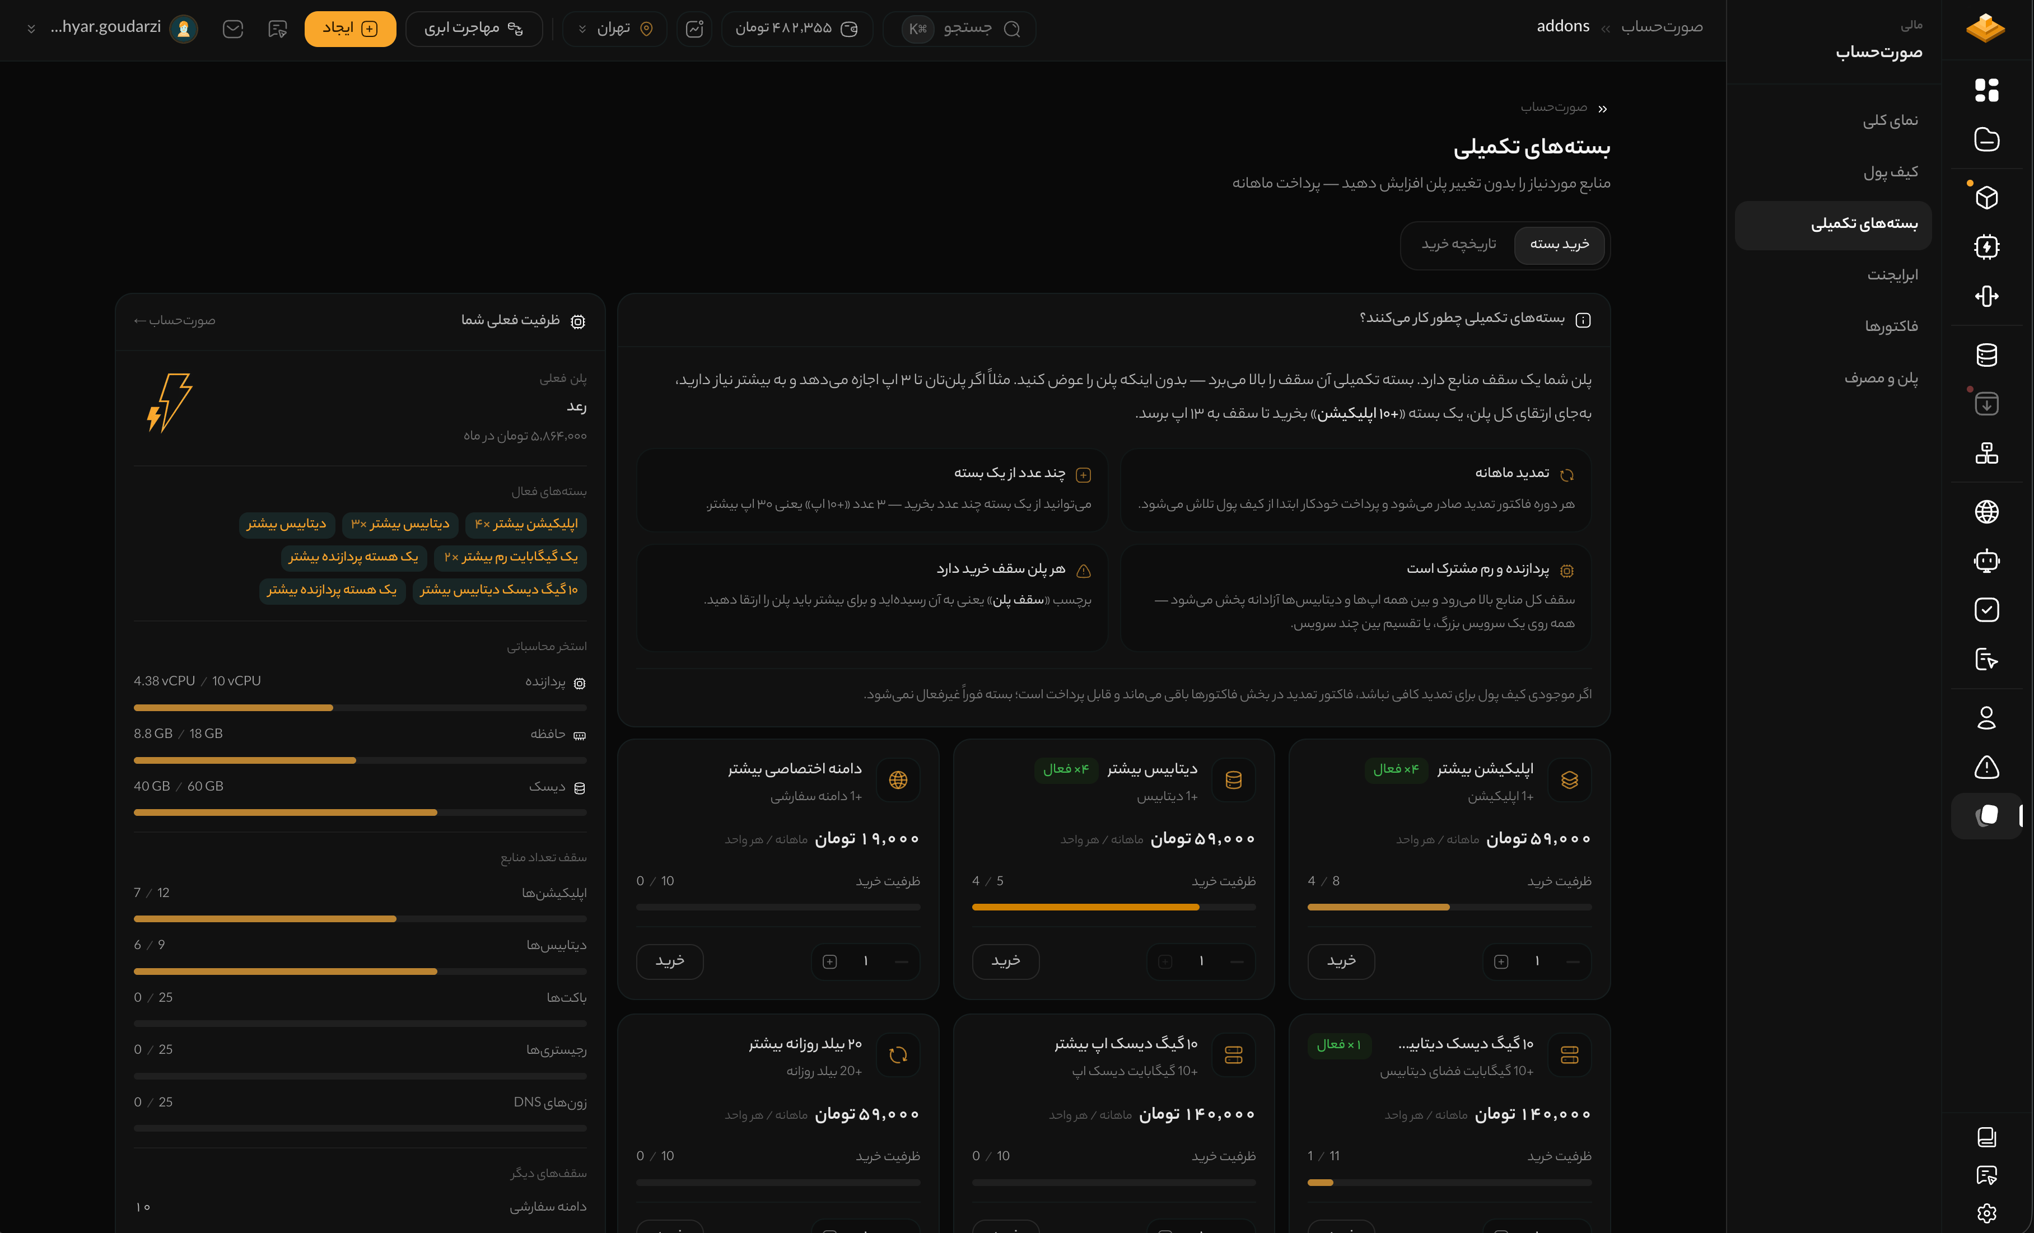The height and width of the screenshot is (1233, 2034).
Task: Open the network nodes icon in the right rail
Action: tap(1986, 453)
